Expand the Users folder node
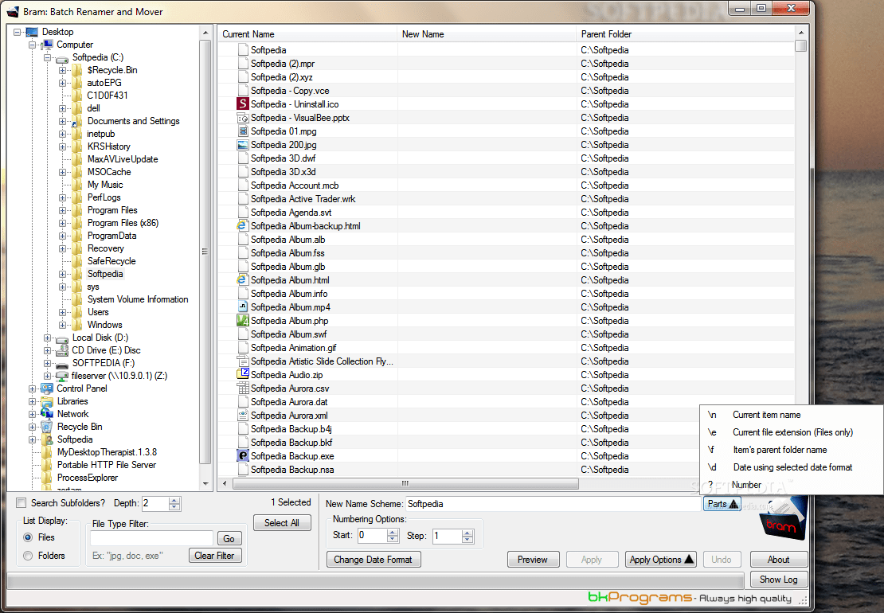 (63, 312)
